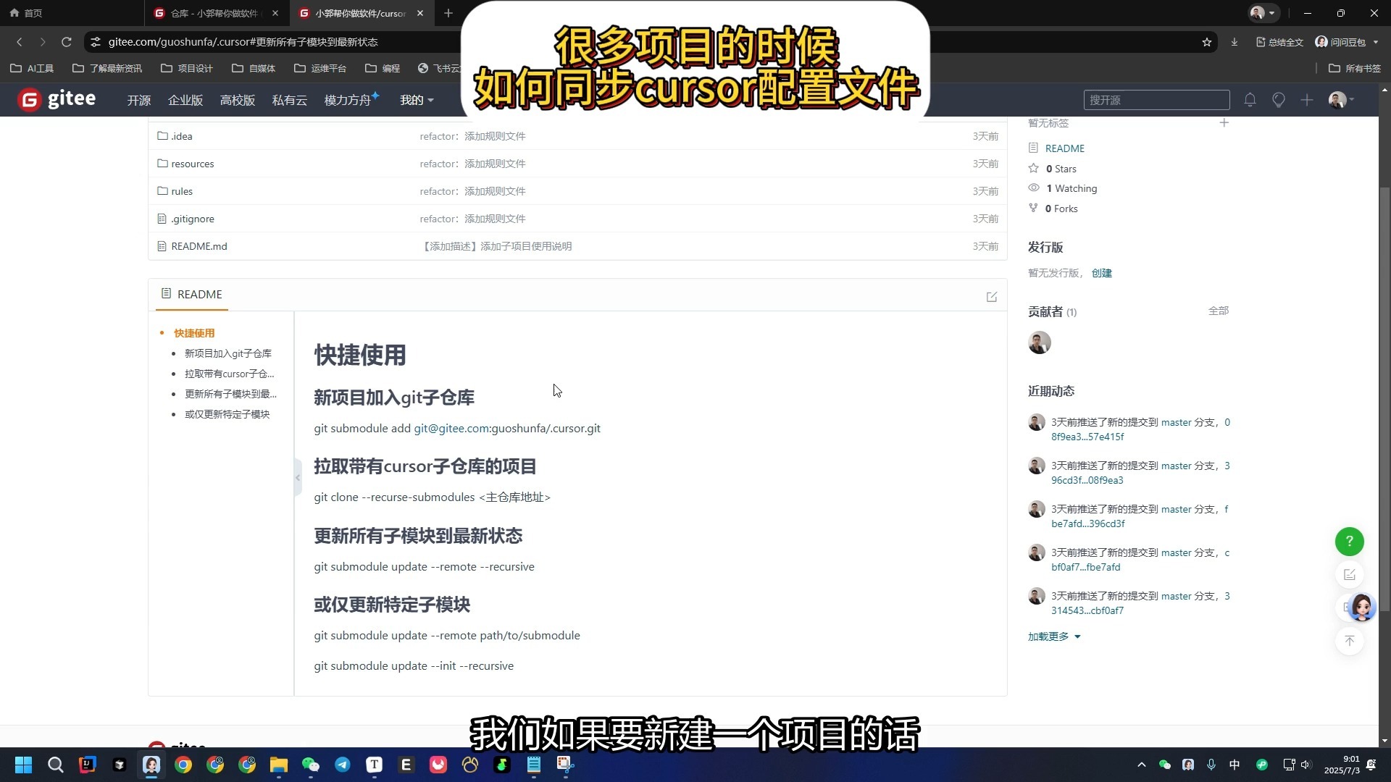1391x782 pixels.
Task: Open the resources folder
Action: pos(193,164)
